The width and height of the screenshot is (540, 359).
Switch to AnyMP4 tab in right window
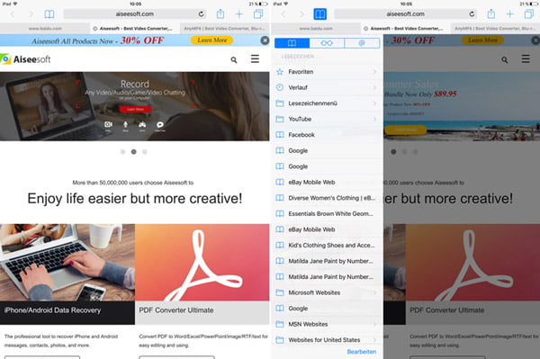click(495, 29)
